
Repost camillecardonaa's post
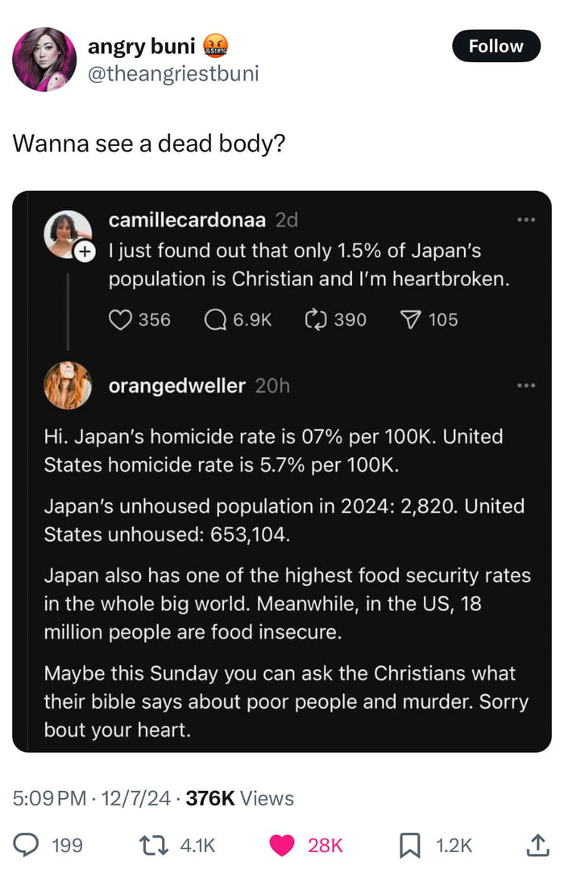tap(314, 320)
